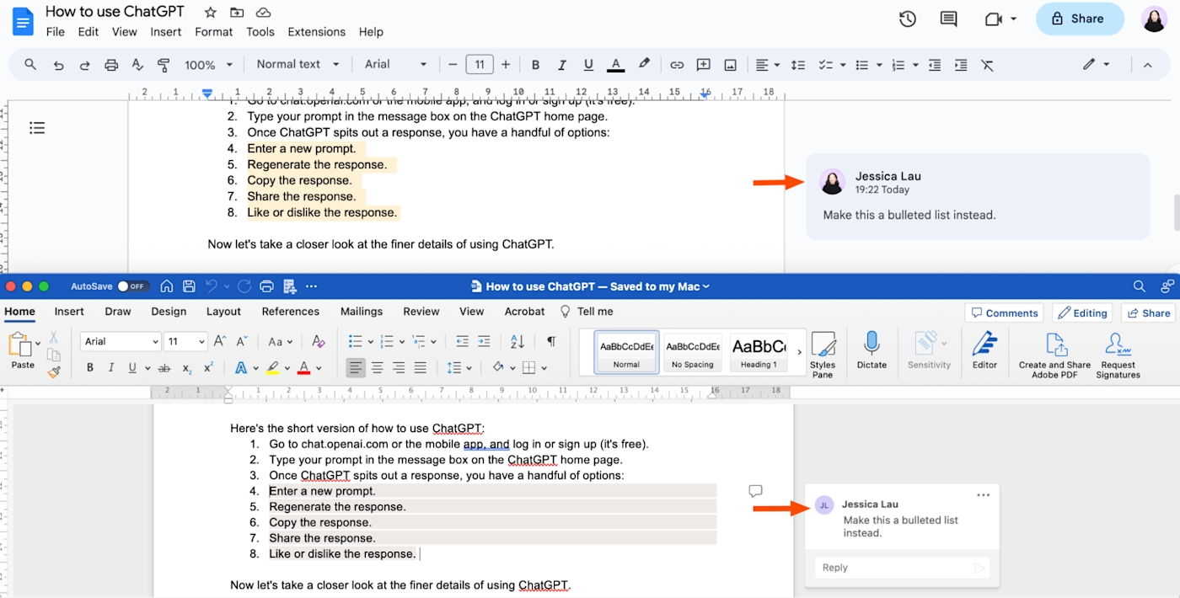
Task: Open the Format menu in Google Docs
Action: point(213,32)
